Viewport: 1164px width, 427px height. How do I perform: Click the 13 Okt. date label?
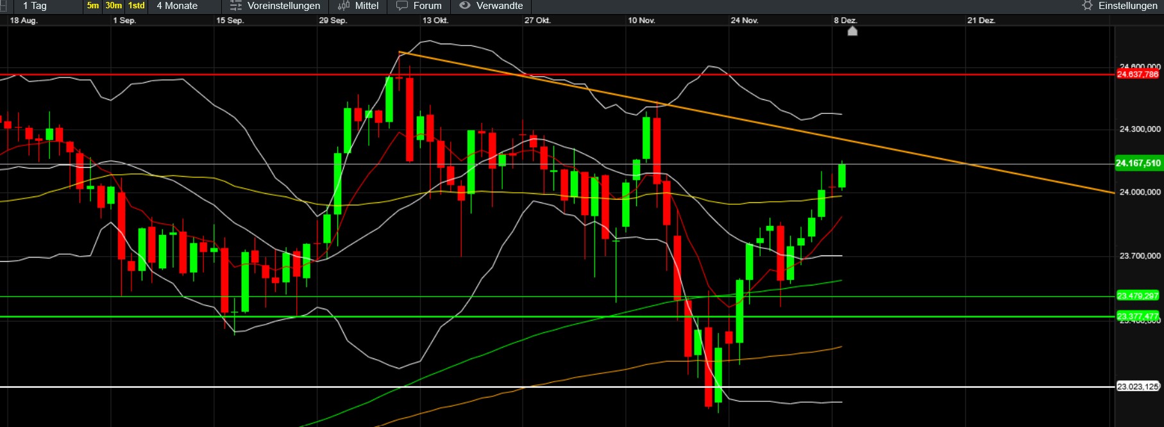pyautogui.click(x=435, y=20)
